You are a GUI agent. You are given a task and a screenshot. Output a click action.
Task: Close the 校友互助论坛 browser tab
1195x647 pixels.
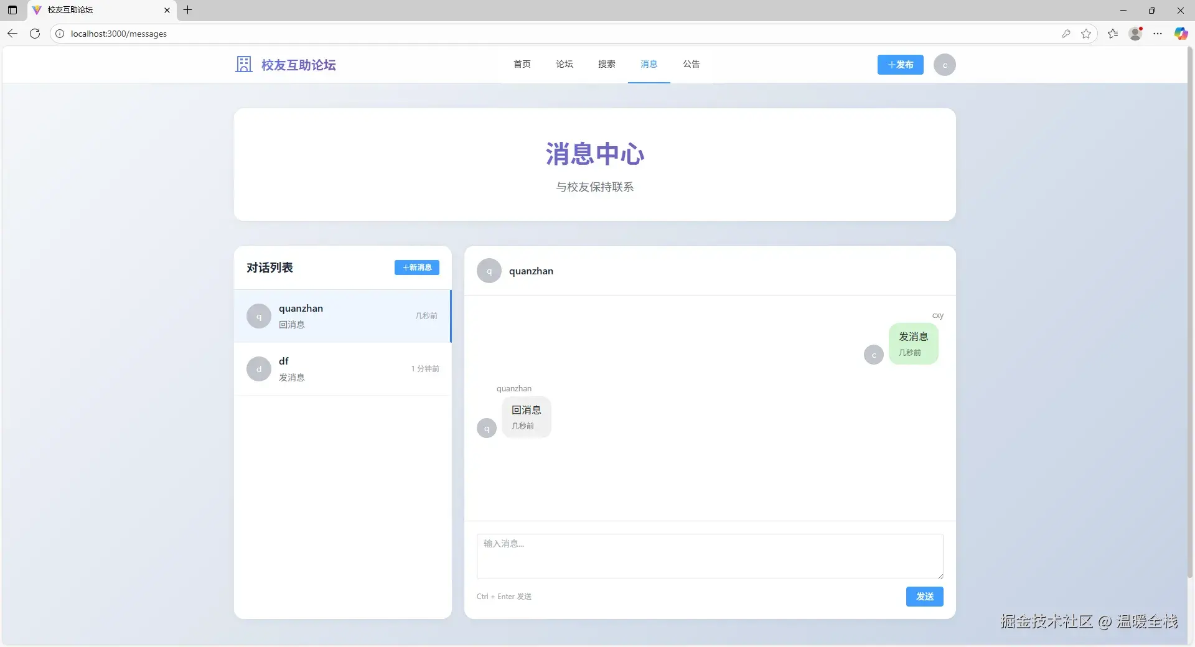coord(167,10)
